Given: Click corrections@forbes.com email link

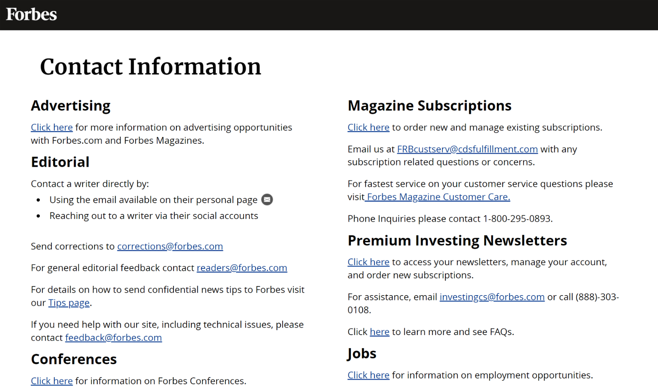Looking at the screenshot, I should point(170,246).
